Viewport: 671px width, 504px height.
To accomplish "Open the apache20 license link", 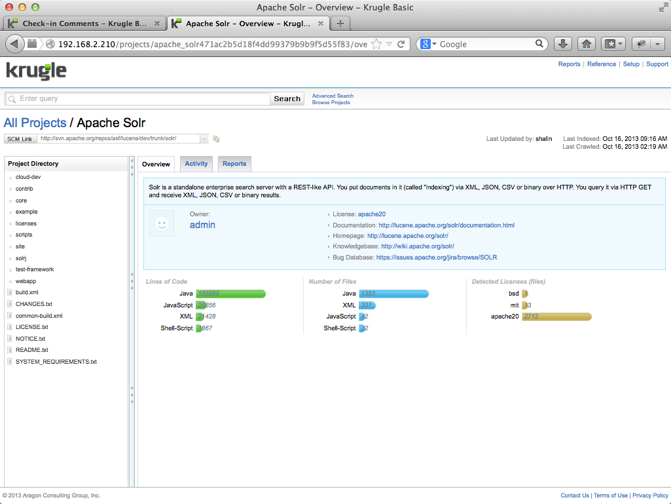I will (x=371, y=214).
